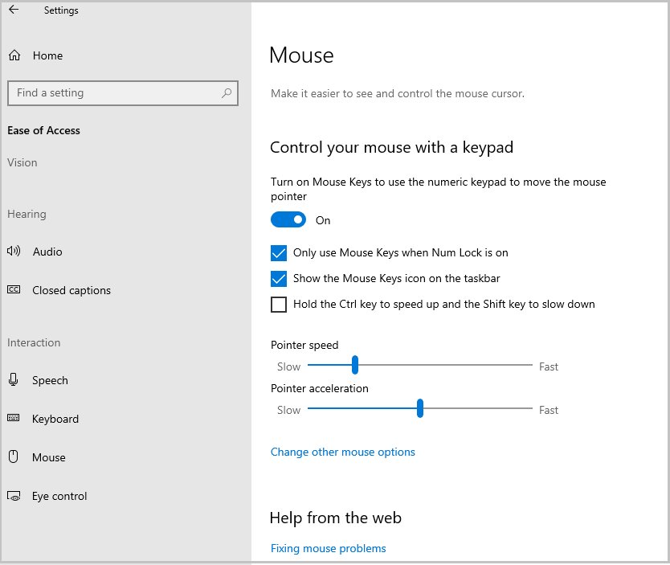Screen dimensions: 670x565
Task: Click the Hearing section heading
Action: coord(27,214)
